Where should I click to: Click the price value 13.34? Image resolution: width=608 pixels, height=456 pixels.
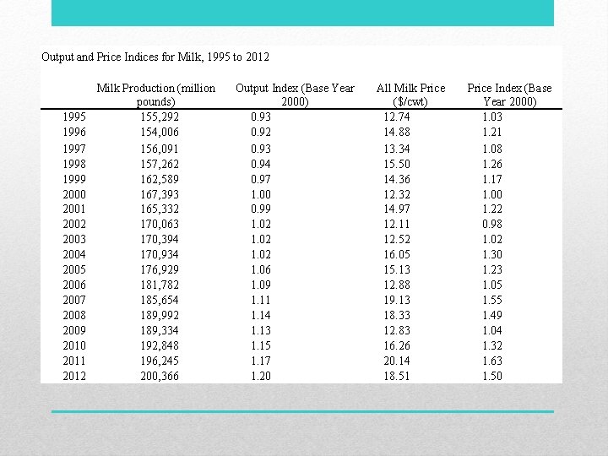pyautogui.click(x=397, y=149)
